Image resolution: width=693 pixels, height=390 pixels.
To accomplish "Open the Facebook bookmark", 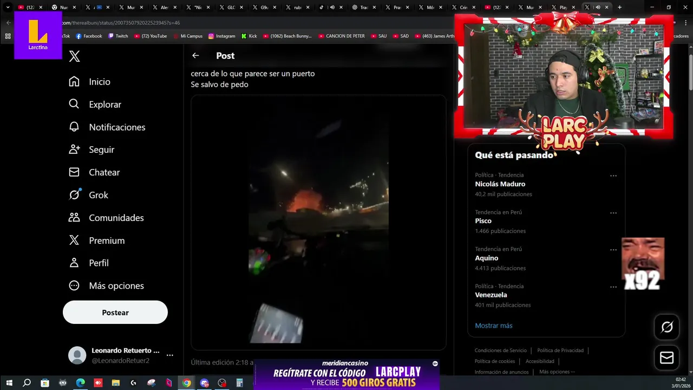I will (x=89, y=36).
